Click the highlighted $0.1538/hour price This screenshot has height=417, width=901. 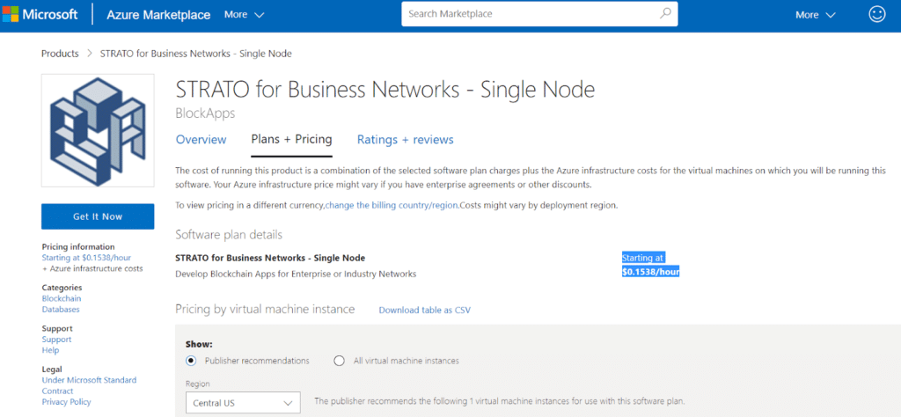[651, 272]
